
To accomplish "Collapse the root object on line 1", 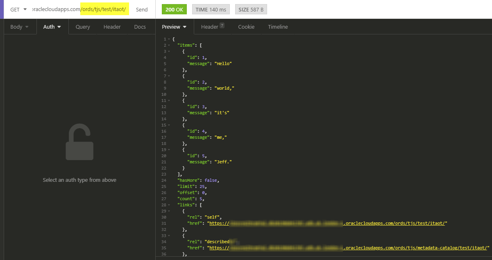I will pyautogui.click(x=168, y=39).
